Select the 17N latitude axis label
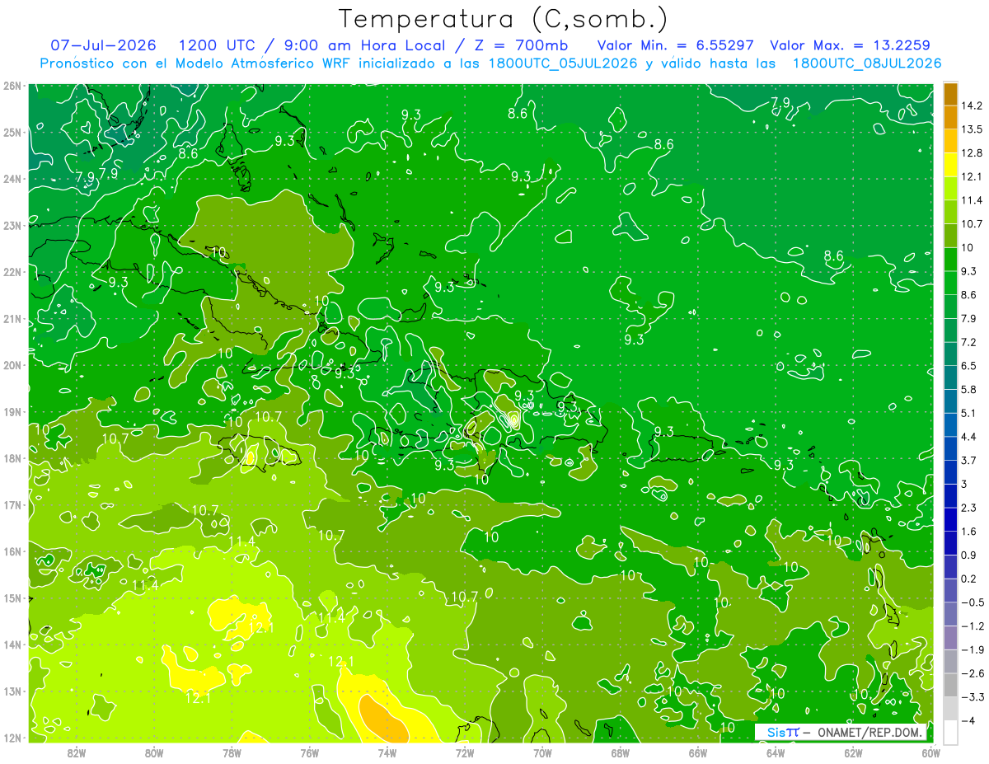The height and width of the screenshot is (764, 989). coord(12,504)
